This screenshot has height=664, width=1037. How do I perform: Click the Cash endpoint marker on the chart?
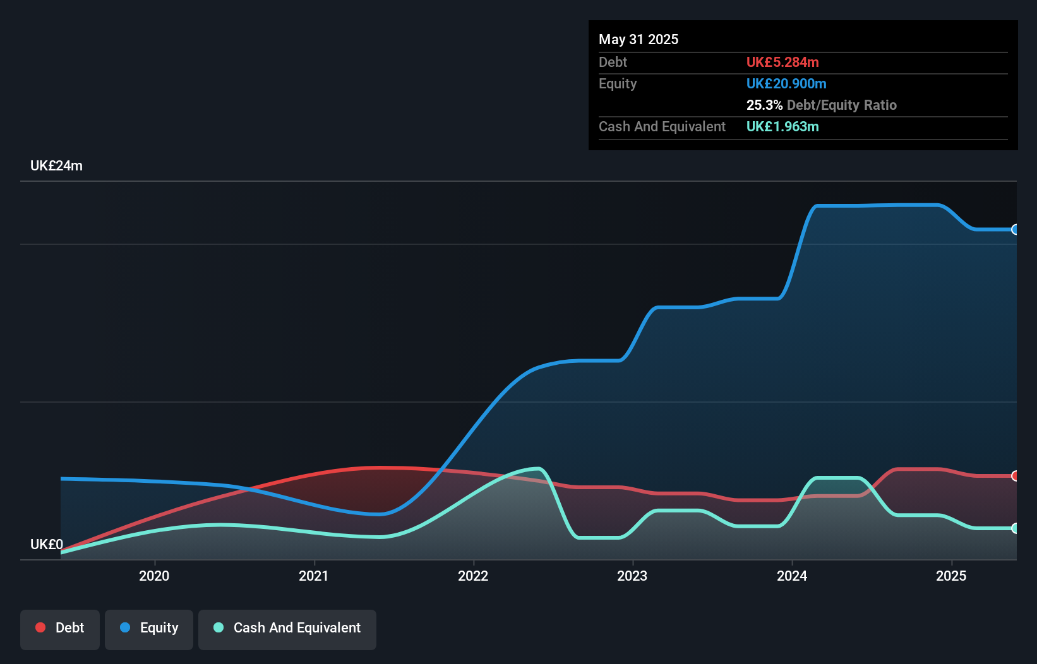1016,529
